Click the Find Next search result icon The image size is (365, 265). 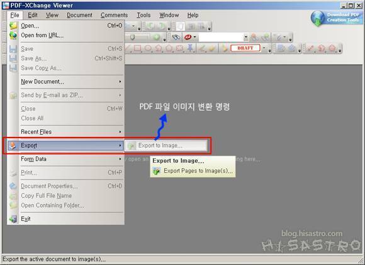(x=266, y=37)
